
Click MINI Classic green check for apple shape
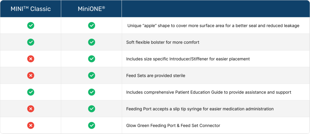pyautogui.click(x=31, y=26)
